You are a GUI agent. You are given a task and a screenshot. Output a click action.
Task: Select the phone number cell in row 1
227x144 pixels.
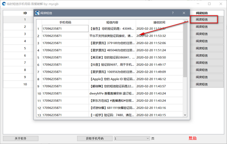click(65, 29)
